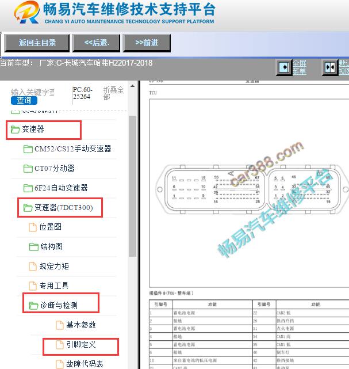
Task: Click the 返回主目录 button
Action: click(37, 43)
